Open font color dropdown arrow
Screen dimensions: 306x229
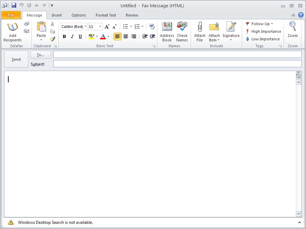(108, 37)
